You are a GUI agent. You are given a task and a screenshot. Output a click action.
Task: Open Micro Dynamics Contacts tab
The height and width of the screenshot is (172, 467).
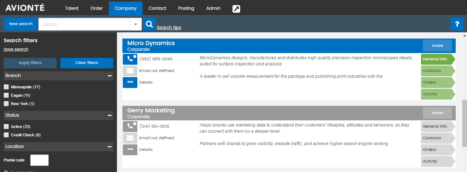click(x=438, y=71)
